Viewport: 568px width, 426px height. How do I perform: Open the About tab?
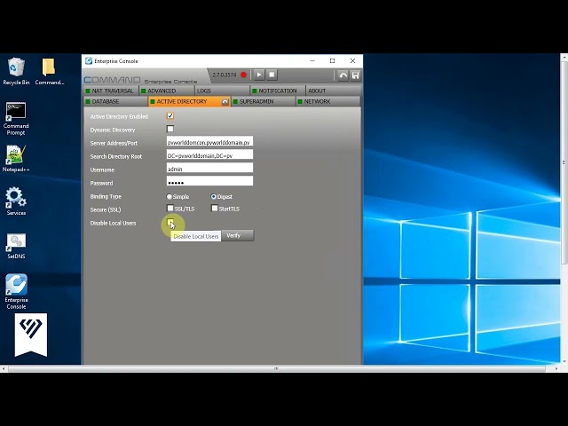334,91
